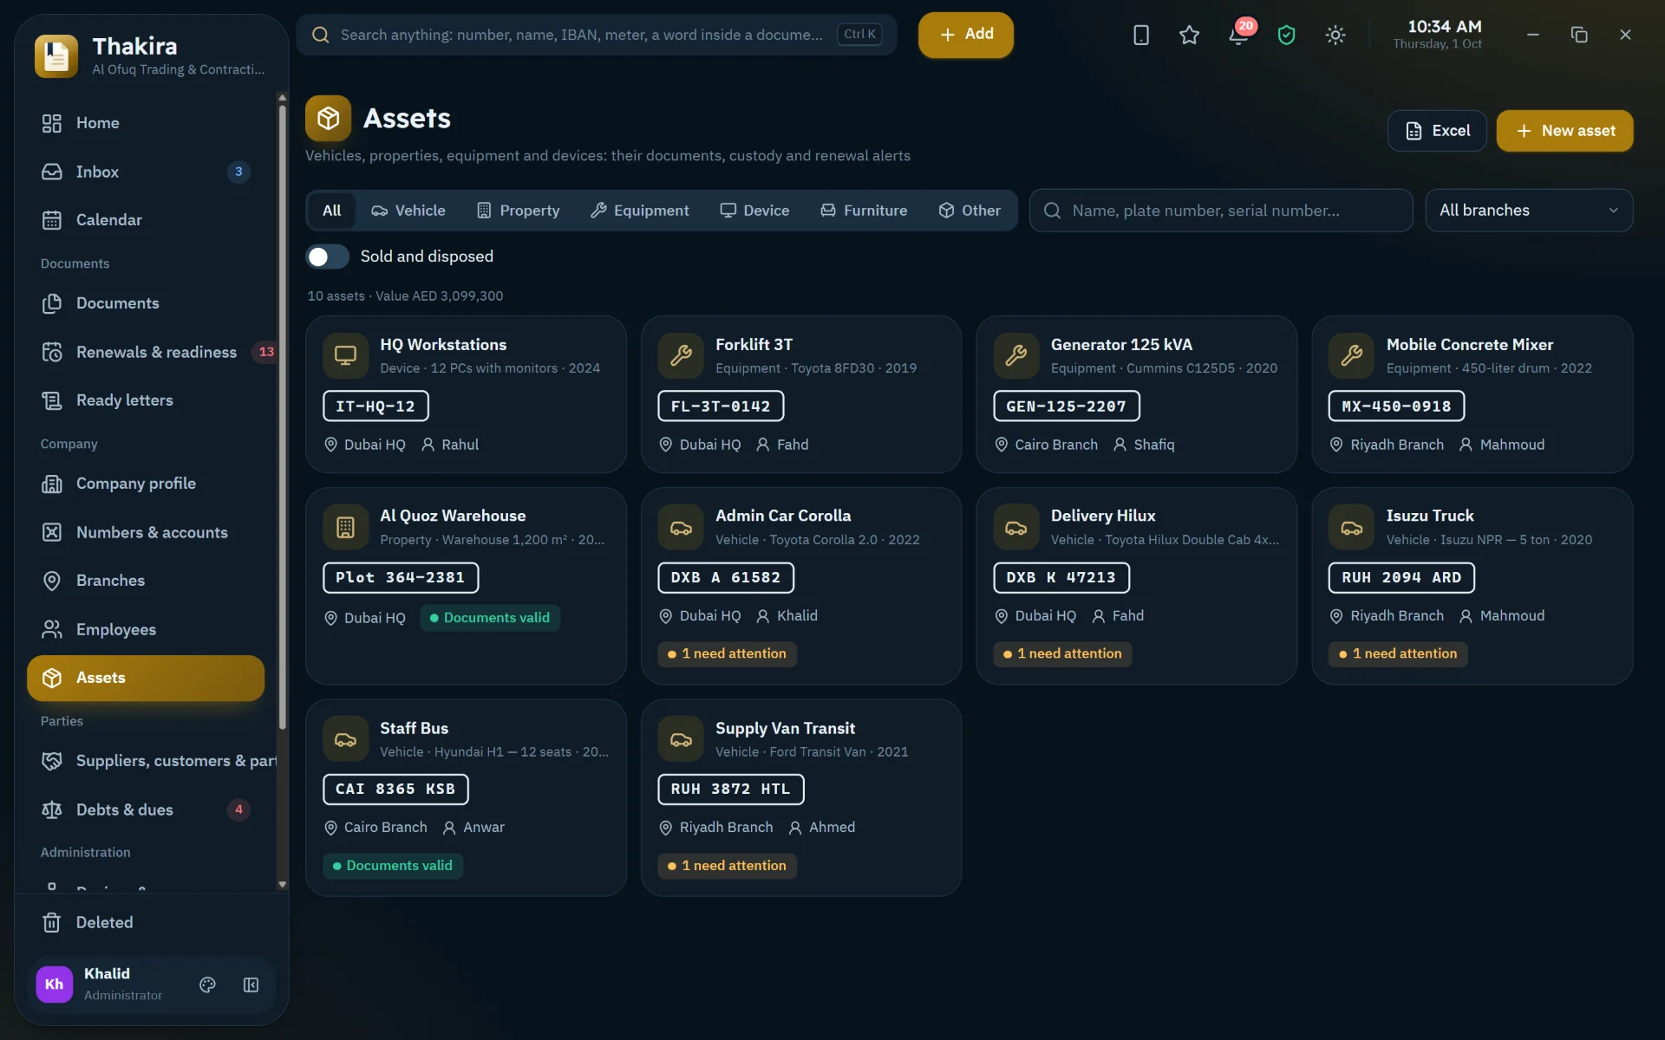Filter assets by Device
Image resolution: width=1665 pixels, height=1040 pixels.
(x=754, y=211)
